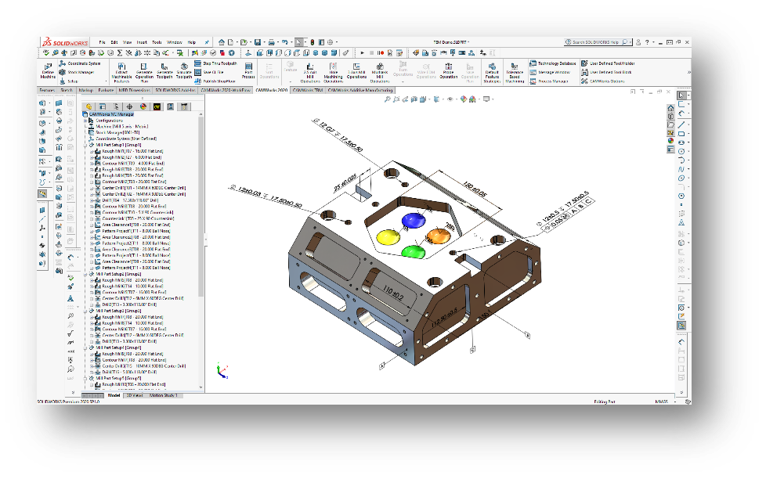Image resolution: width=766 pixels, height=479 pixels.
Task: Collapse the Mill Part Setup2 node
Action: pos(85,275)
